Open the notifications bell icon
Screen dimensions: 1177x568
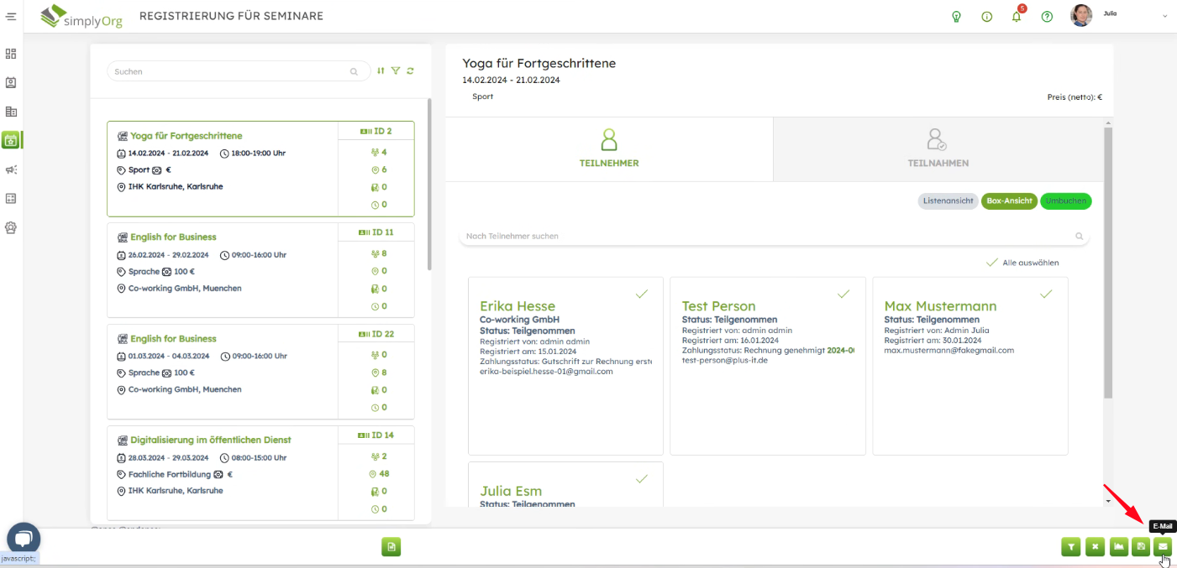[1017, 17]
